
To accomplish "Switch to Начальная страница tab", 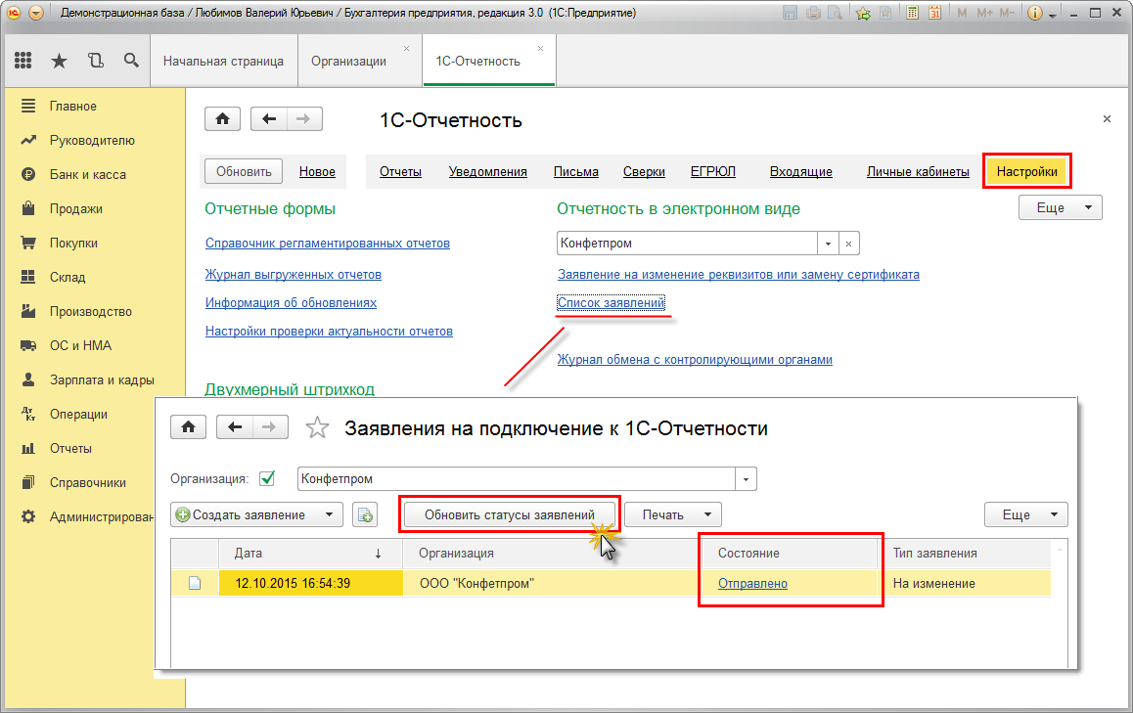I will [223, 62].
